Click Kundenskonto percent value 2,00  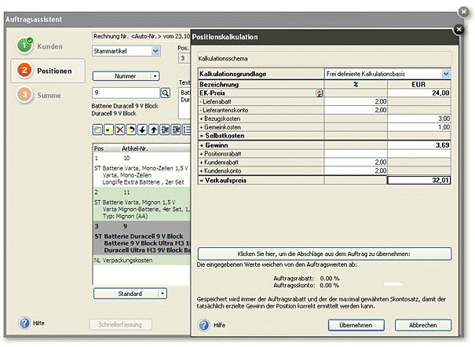356,170
